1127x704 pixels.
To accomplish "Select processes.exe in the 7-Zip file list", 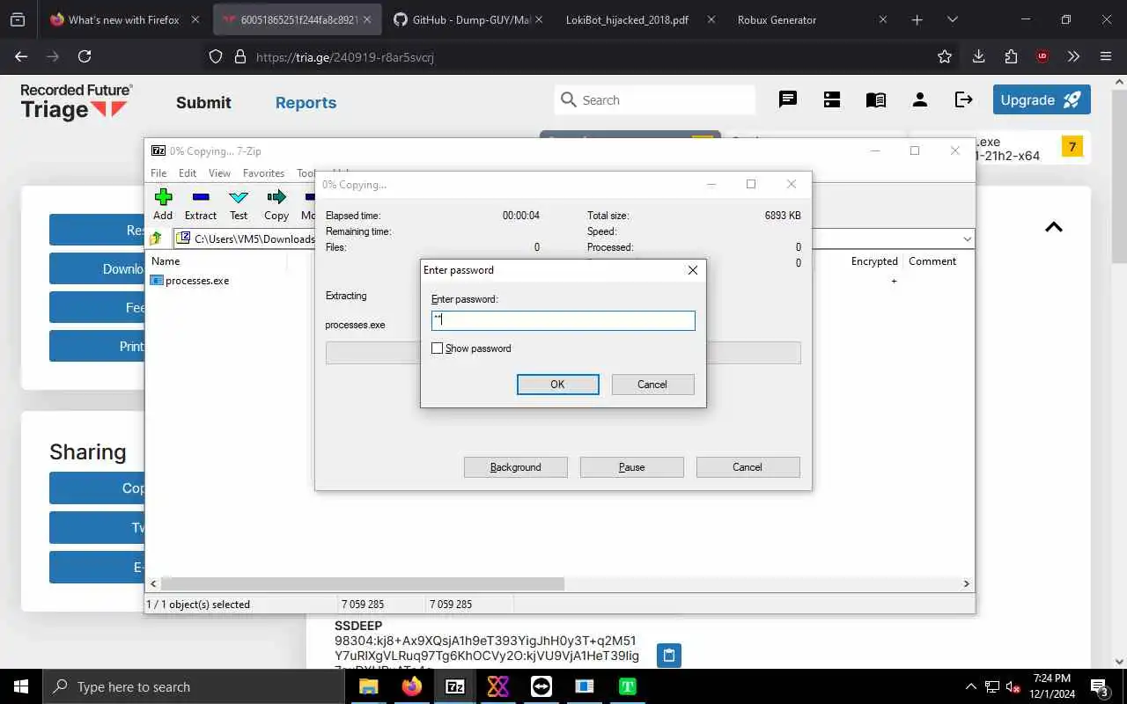I will coord(190,281).
